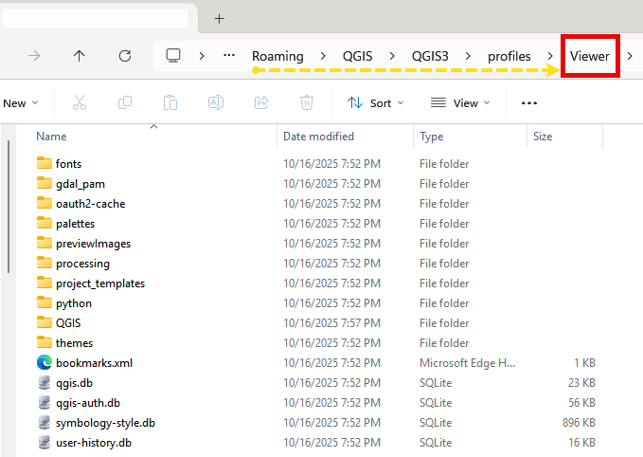643x457 pixels.
Task: Click the This PC monitor icon
Action: pos(173,55)
